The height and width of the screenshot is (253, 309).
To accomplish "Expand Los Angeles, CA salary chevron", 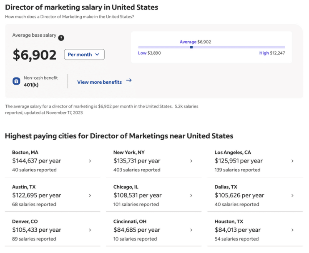I will 292,161.
